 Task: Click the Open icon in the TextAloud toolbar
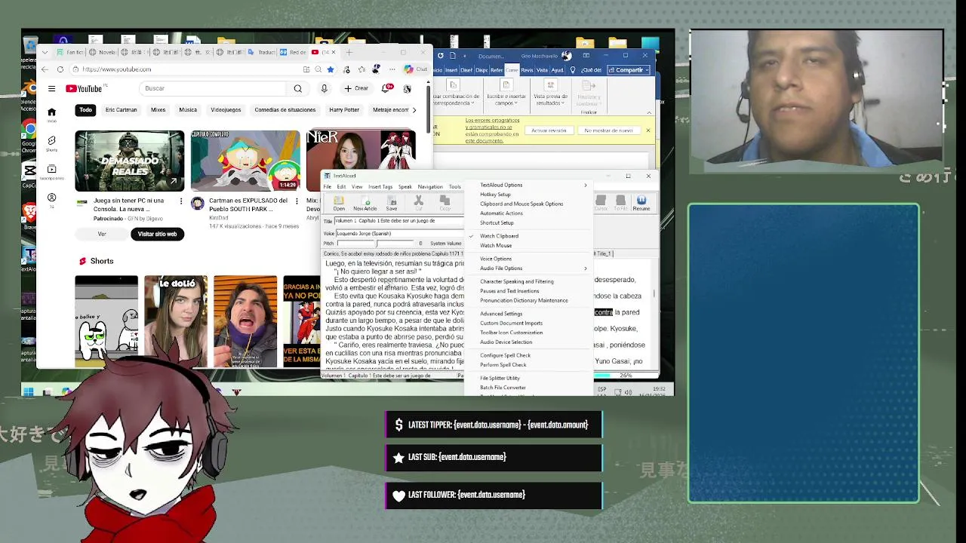pos(339,204)
